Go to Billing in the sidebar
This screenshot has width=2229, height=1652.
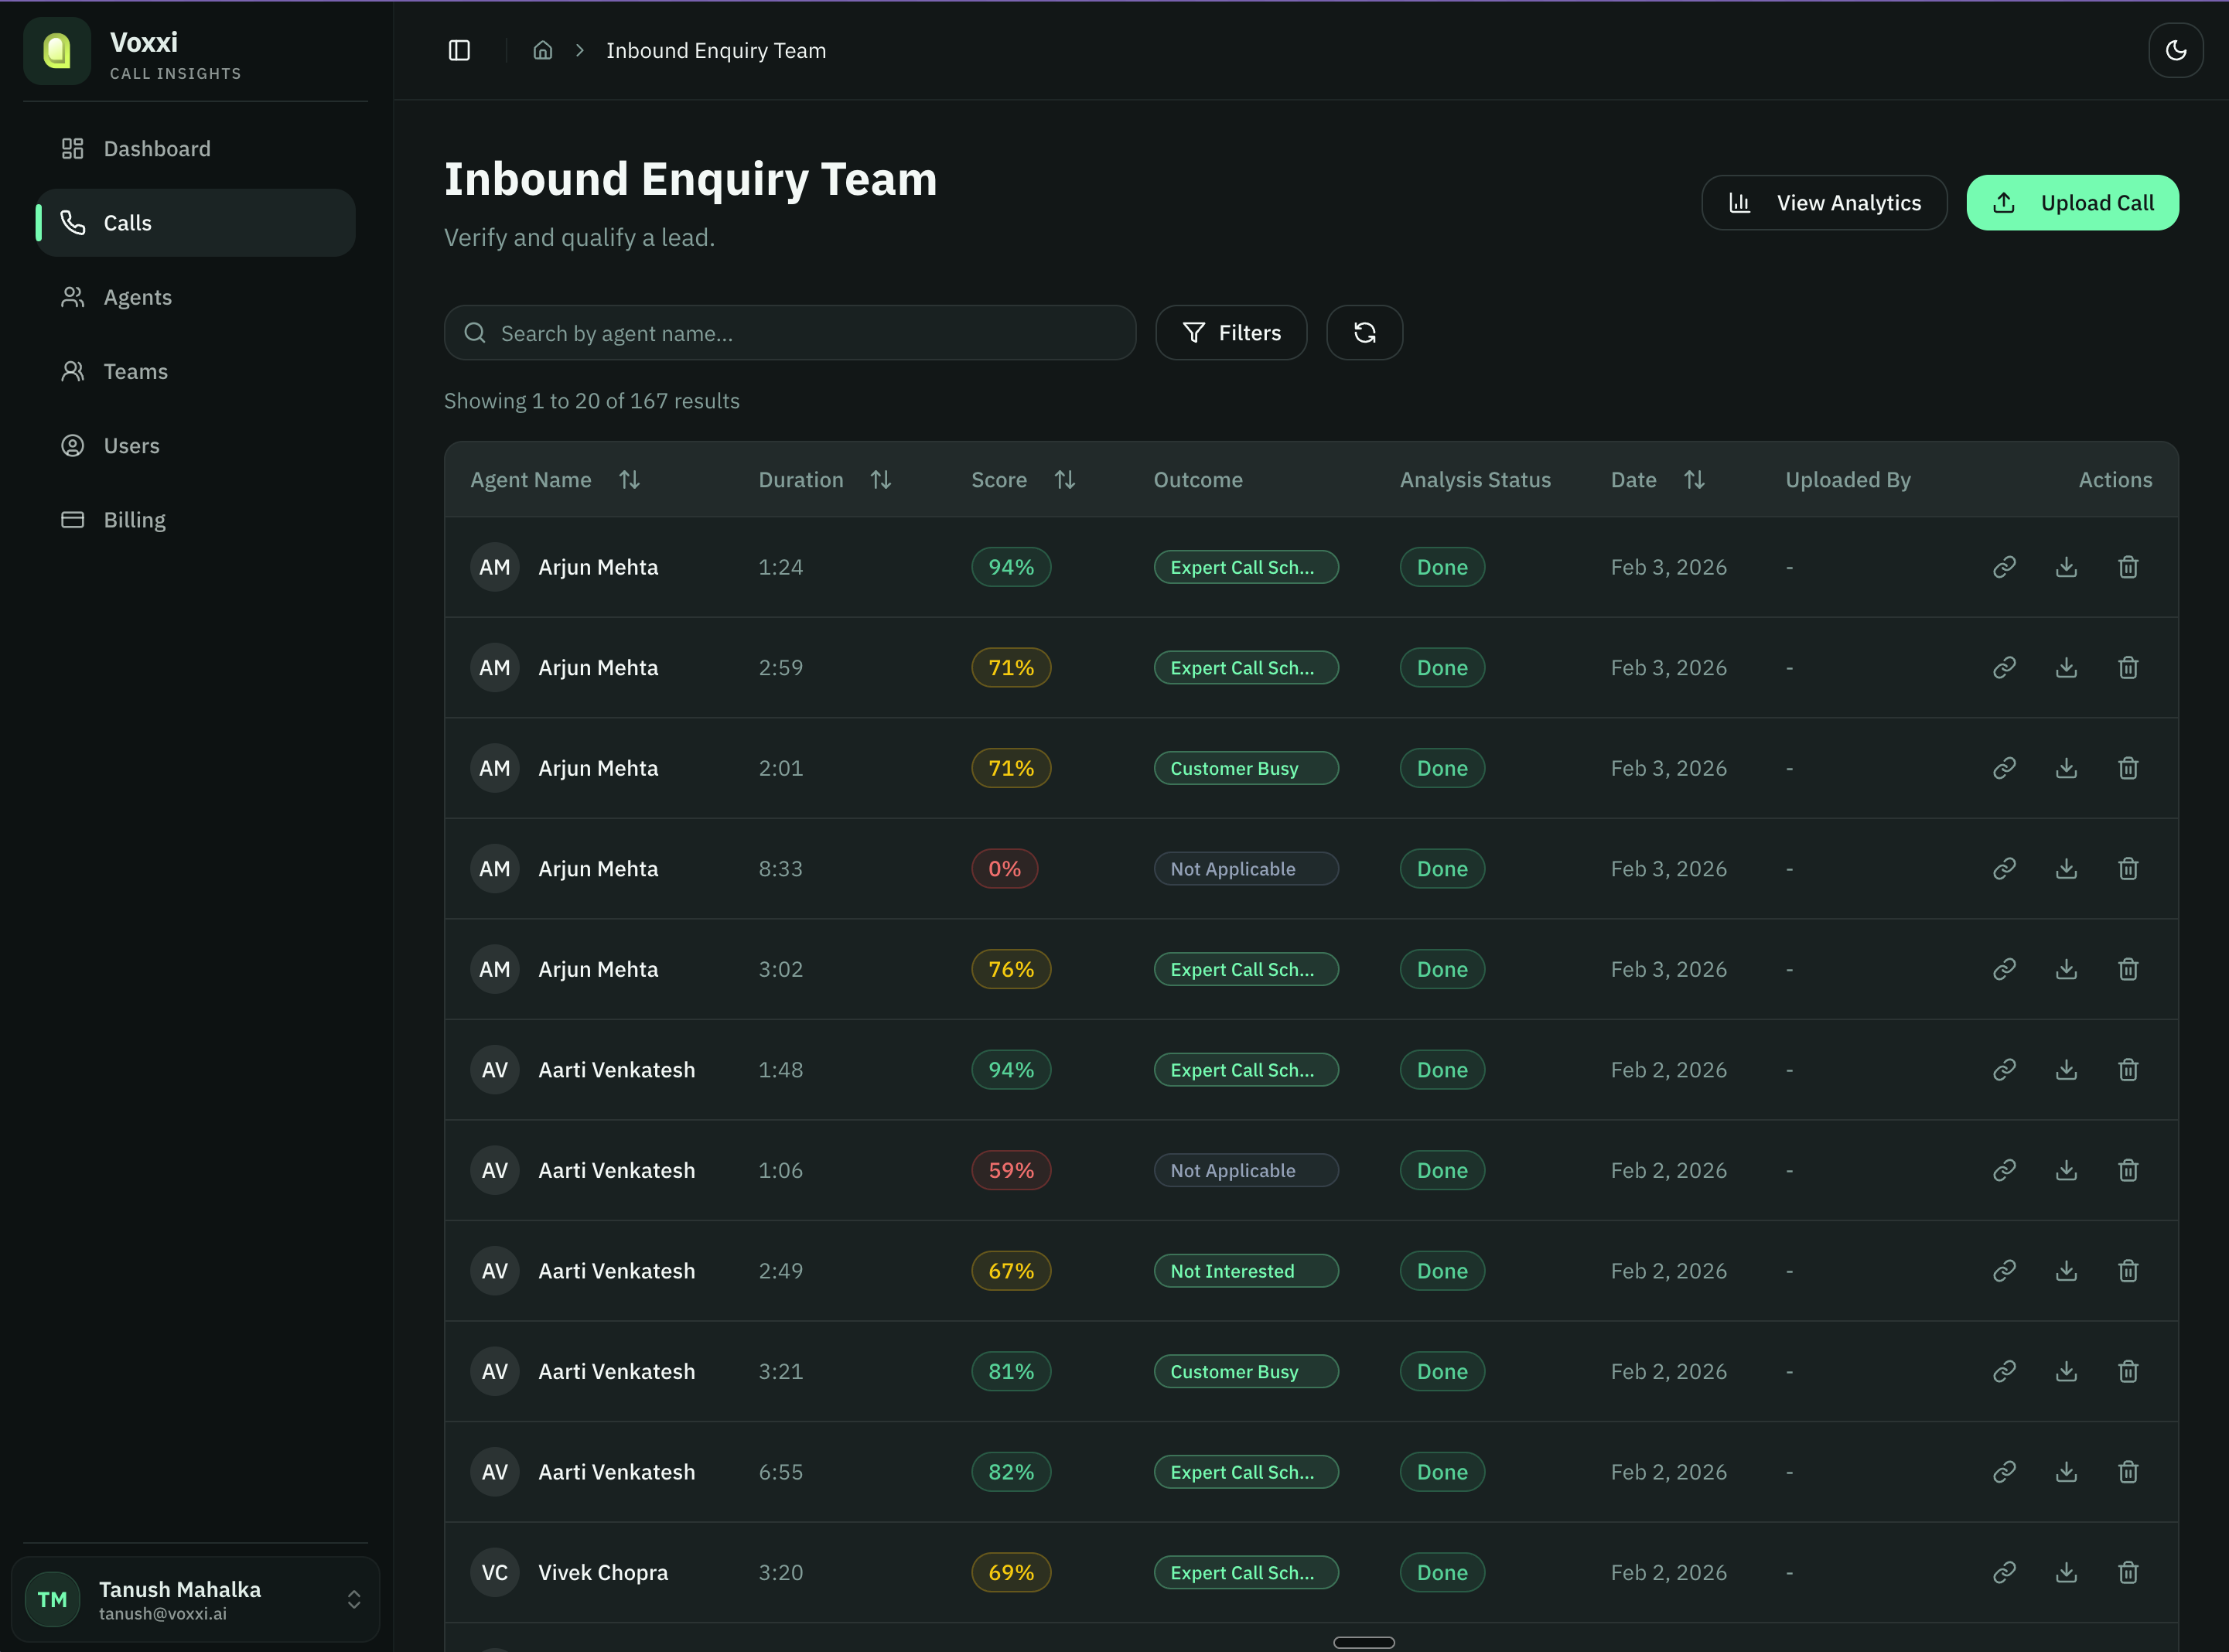coord(134,520)
